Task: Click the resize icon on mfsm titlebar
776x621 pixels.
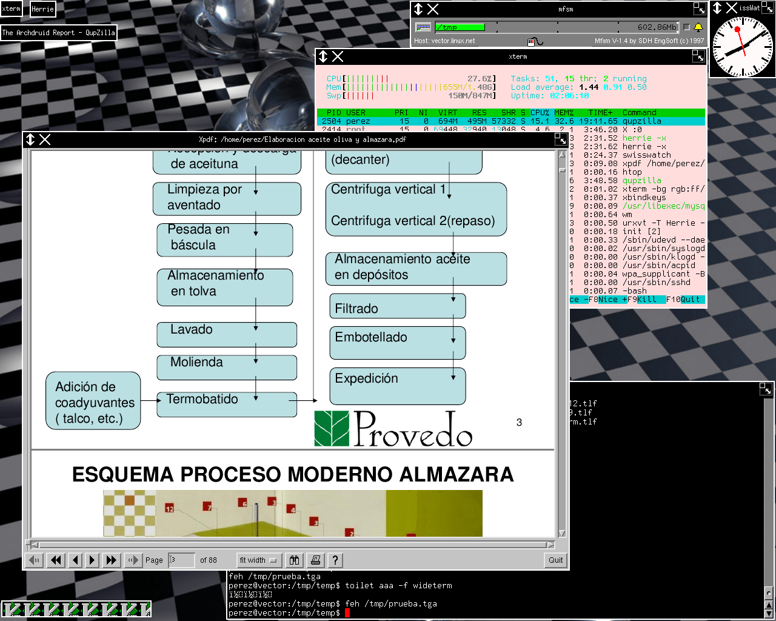Action: coord(700,9)
